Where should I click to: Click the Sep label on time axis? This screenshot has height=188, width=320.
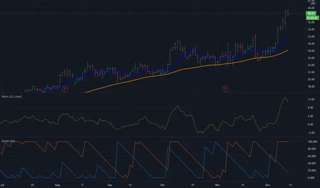110,185
